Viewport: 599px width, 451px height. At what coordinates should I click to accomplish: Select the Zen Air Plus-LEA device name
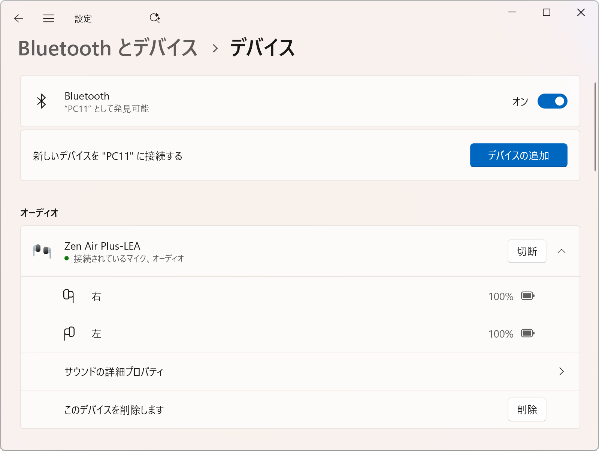pyautogui.click(x=102, y=246)
